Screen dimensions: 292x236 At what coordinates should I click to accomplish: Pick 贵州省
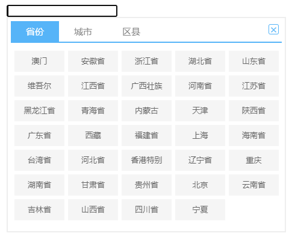(x=146, y=185)
